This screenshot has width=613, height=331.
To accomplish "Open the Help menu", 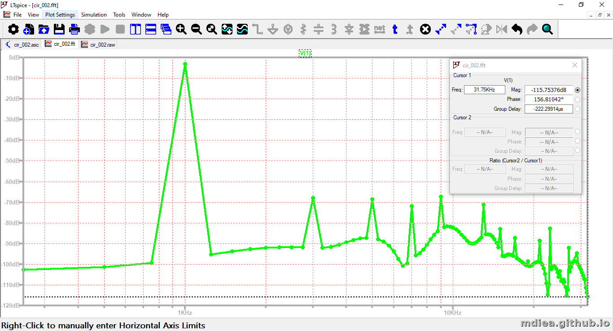I will click(163, 15).
